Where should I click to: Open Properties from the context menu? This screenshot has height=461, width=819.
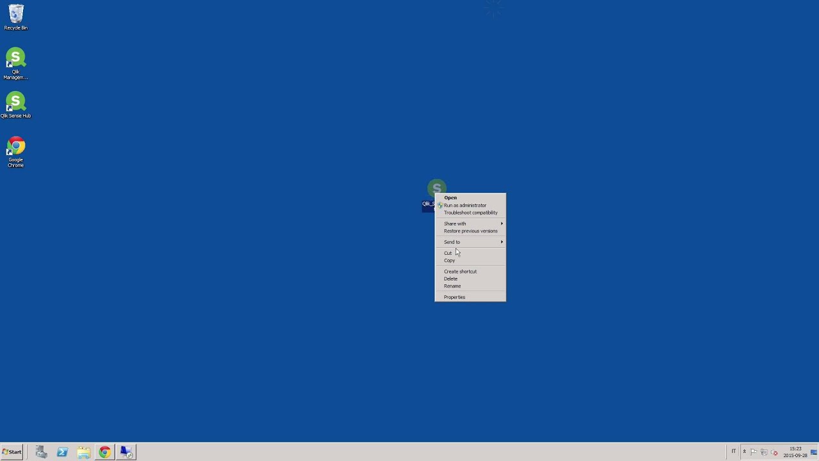click(470, 297)
